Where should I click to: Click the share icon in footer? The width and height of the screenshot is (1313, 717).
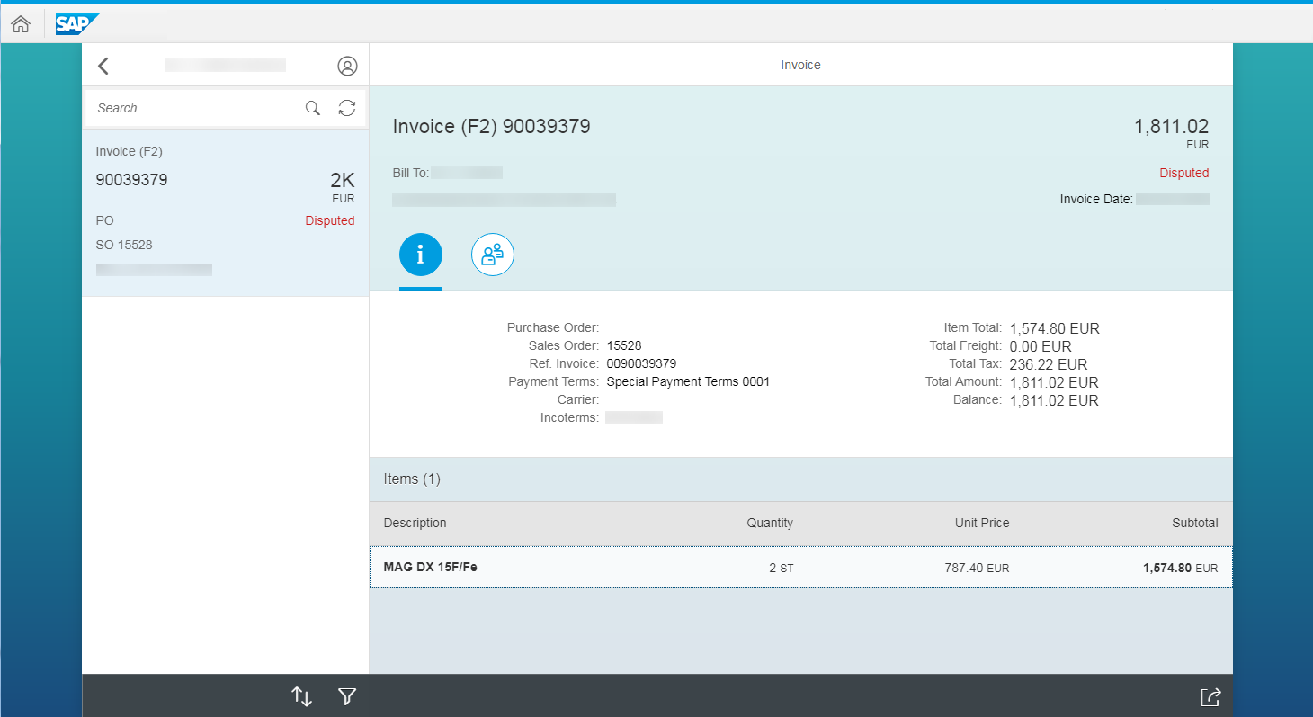(x=1210, y=696)
